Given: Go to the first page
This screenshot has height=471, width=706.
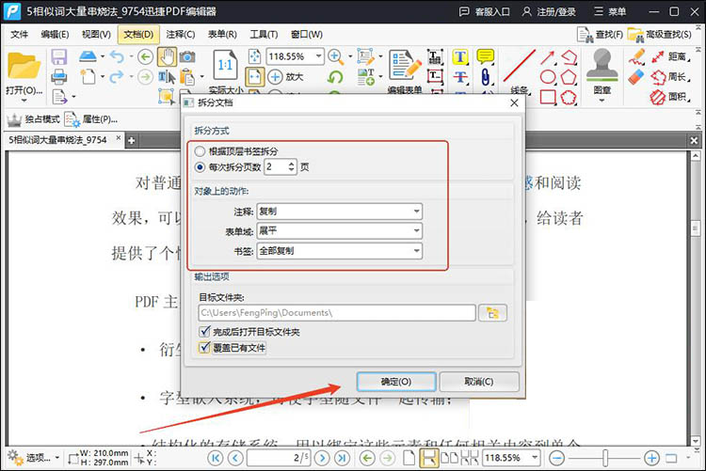Looking at the screenshot, I should [x=216, y=458].
